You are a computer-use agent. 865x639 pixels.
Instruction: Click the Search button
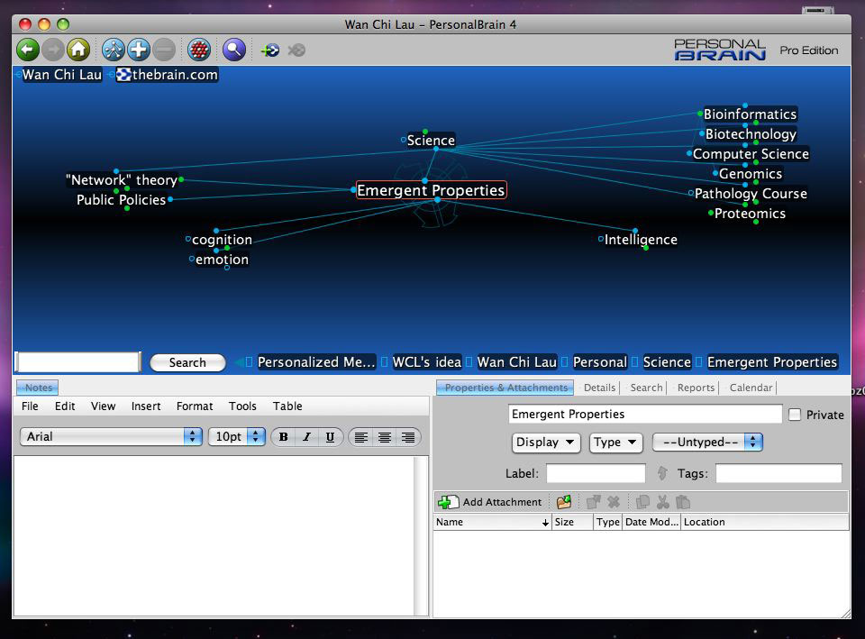[187, 362]
